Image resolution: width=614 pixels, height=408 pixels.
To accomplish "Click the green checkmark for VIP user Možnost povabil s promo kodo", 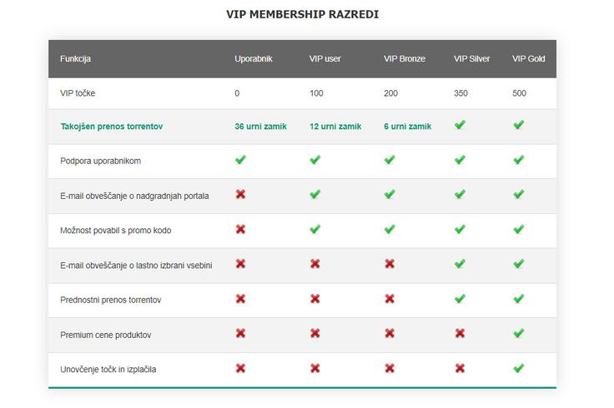I will pyautogui.click(x=315, y=229).
